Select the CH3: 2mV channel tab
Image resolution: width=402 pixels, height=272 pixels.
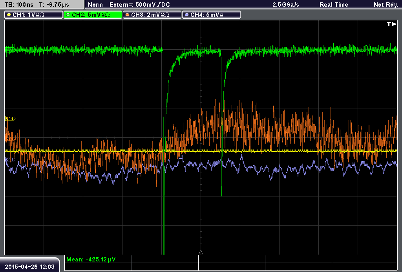[x=152, y=15]
